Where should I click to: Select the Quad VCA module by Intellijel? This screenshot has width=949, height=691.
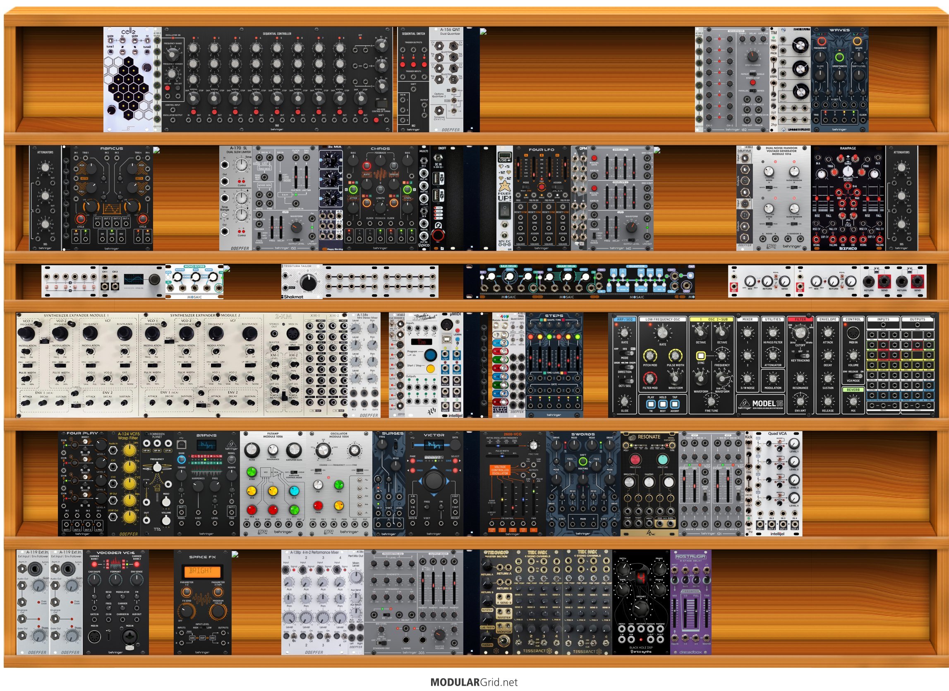tap(777, 484)
